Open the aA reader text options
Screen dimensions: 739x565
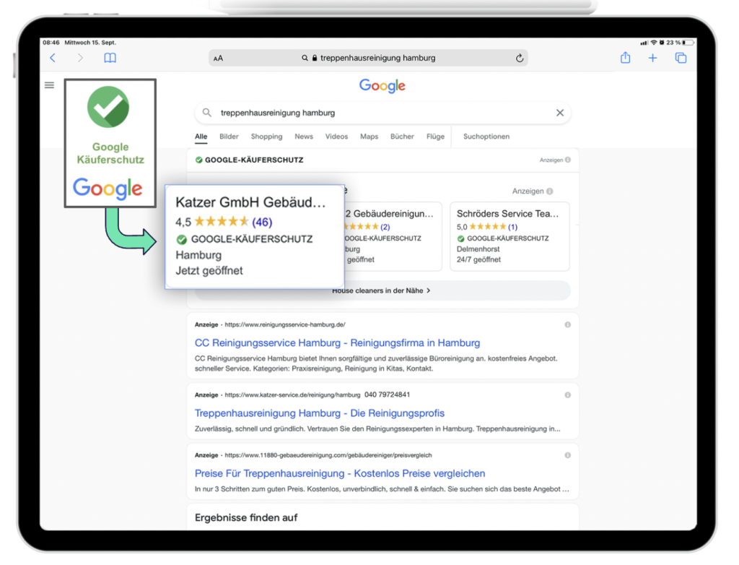click(x=219, y=59)
